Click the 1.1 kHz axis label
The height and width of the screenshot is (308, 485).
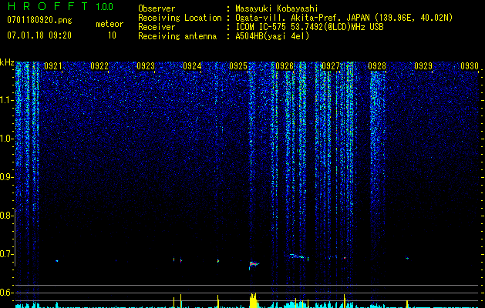click(x=6, y=100)
